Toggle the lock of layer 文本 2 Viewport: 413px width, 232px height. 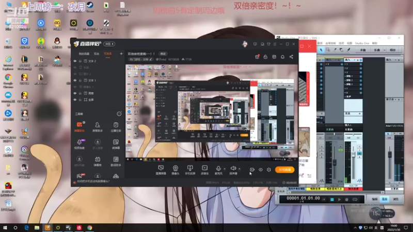(80, 61)
